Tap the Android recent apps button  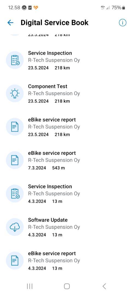[30, 286]
